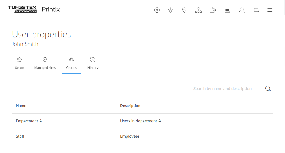This screenshot has height=153, width=285.
Task: Expand the hamburger menu in header
Action: pyautogui.click(x=270, y=10)
